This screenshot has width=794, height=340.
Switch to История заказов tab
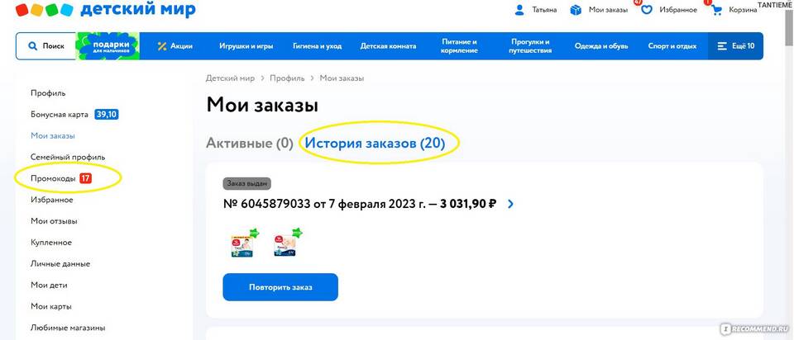pyautogui.click(x=375, y=144)
